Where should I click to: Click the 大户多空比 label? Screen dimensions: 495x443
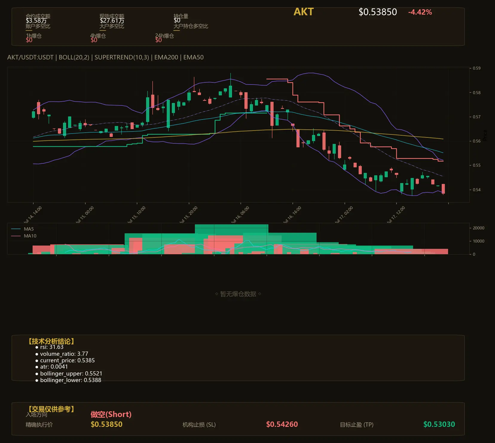(x=112, y=26)
